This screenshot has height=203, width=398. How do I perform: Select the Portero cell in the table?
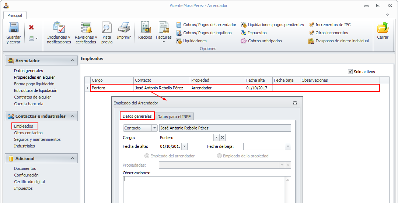[x=112, y=88]
